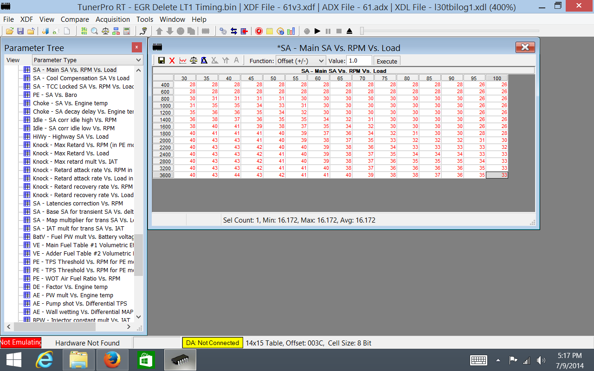Open Firefox from the Windows taskbar
Screen dimensions: 594x371
point(112,360)
